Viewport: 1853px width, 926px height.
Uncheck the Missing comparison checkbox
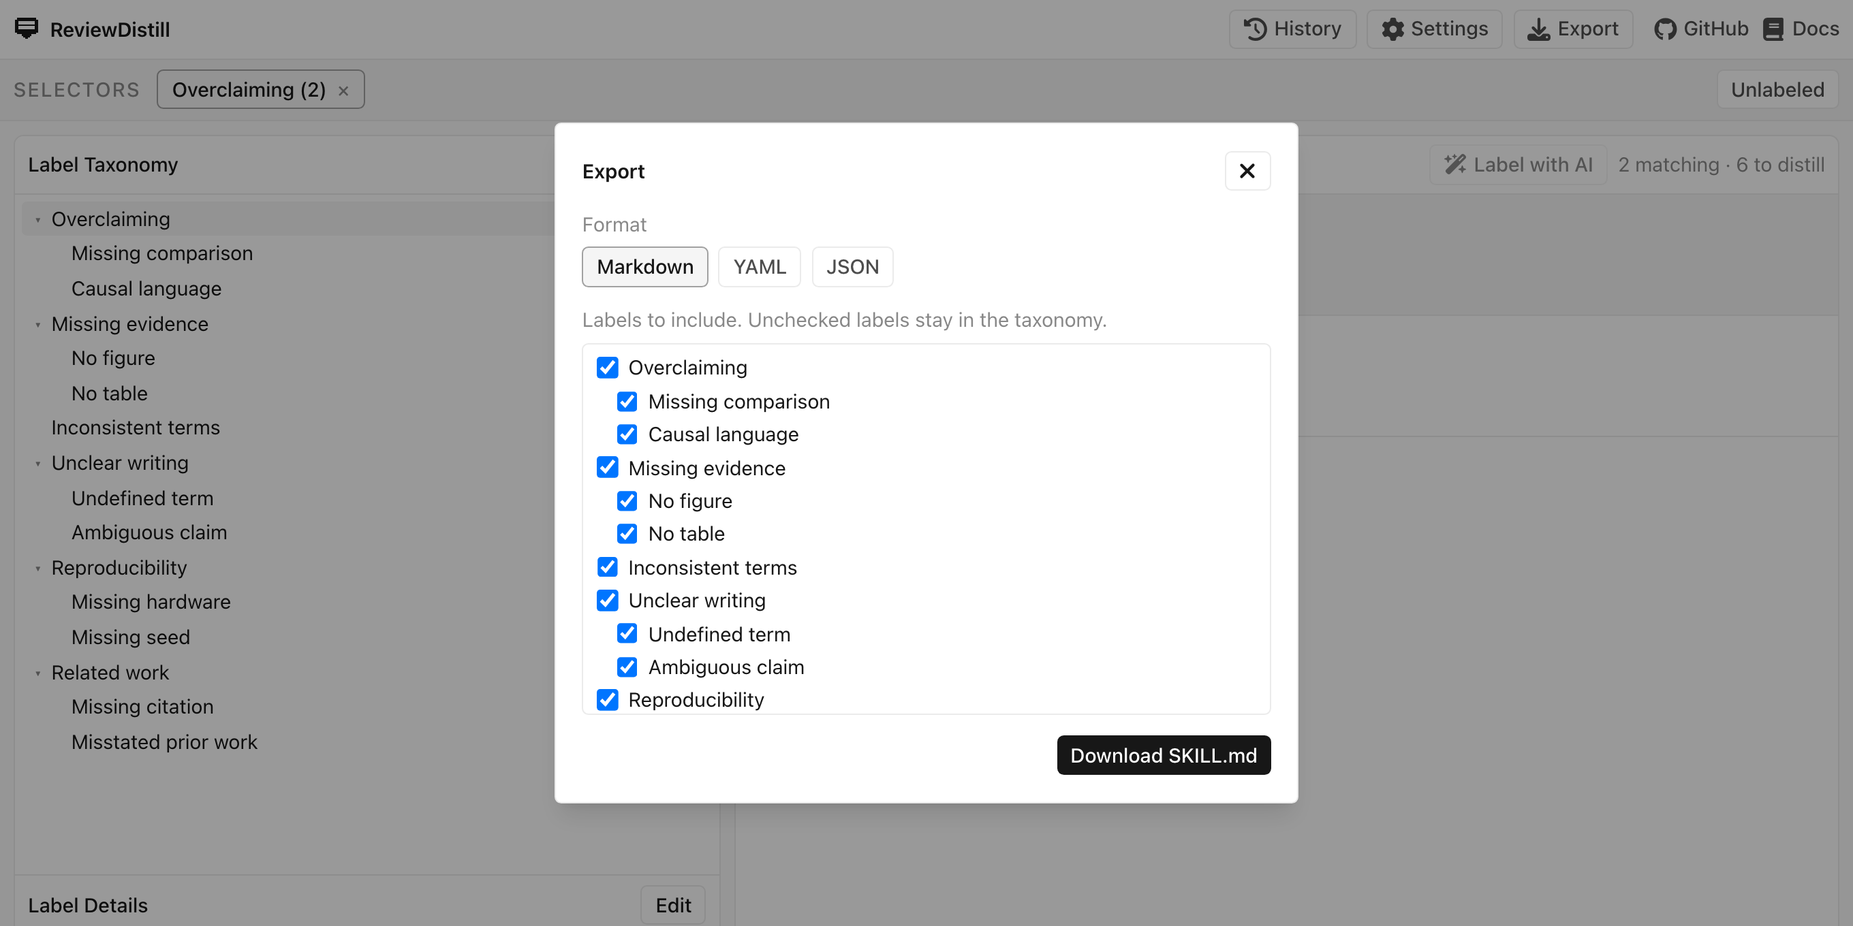(627, 401)
